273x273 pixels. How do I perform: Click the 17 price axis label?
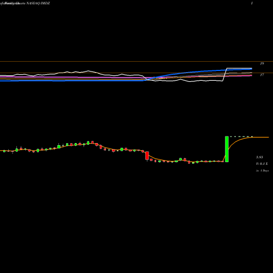[x=262, y=75]
